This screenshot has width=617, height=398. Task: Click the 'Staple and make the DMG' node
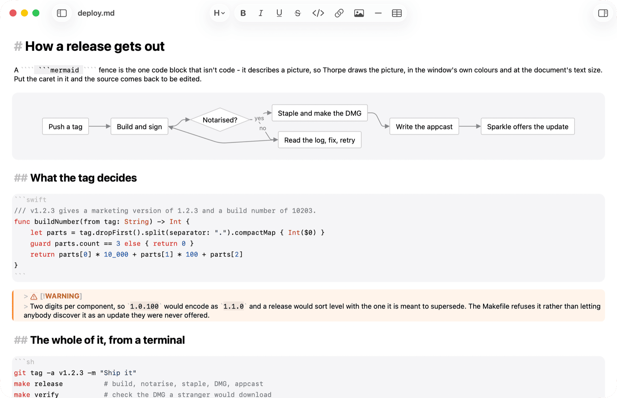coord(320,113)
